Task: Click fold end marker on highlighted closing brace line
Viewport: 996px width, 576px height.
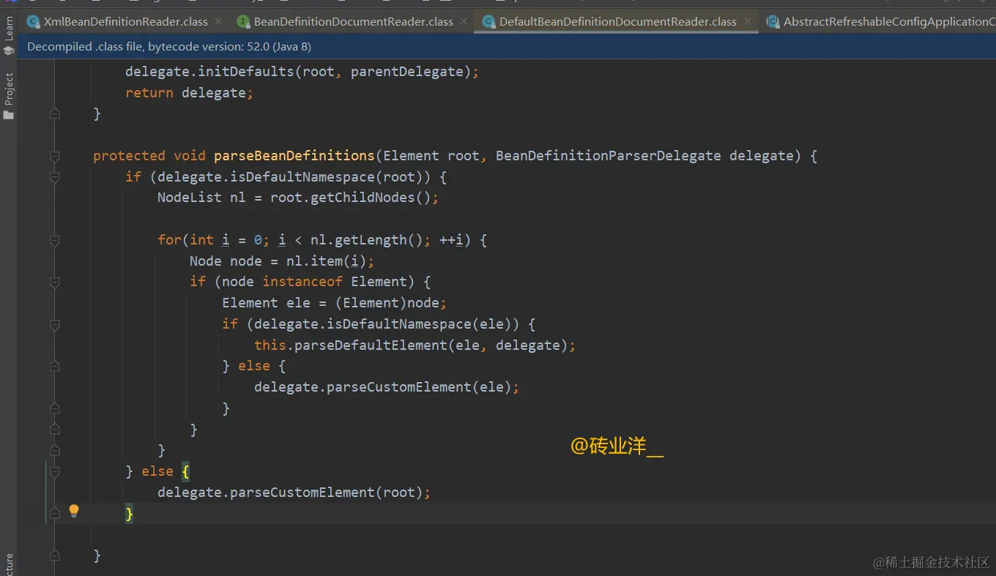Action: pyautogui.click(x=54, y=514)
